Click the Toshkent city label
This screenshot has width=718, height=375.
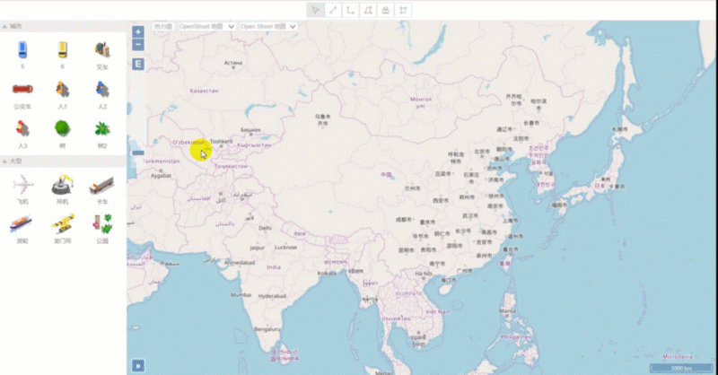(222, 142)
